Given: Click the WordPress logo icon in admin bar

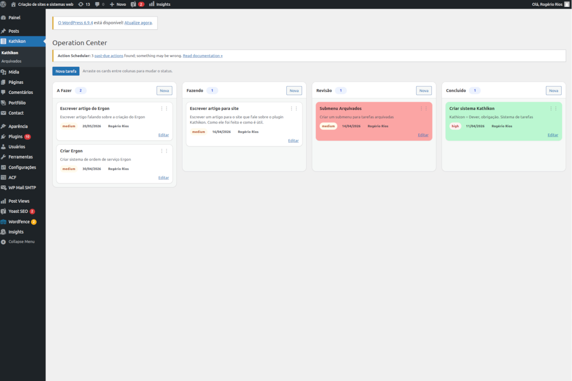Looking at the screenshot, I should click(x=3, y=4).
